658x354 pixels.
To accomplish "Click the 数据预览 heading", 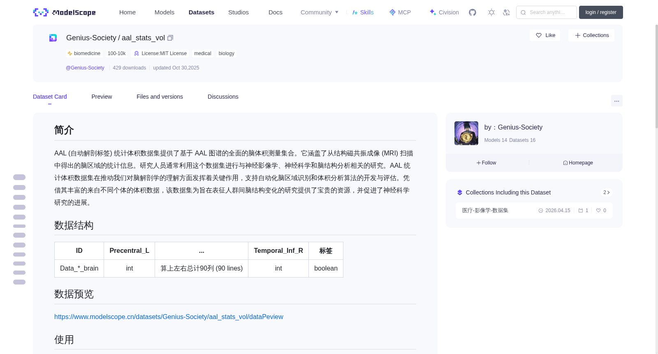I will (74, 294).
